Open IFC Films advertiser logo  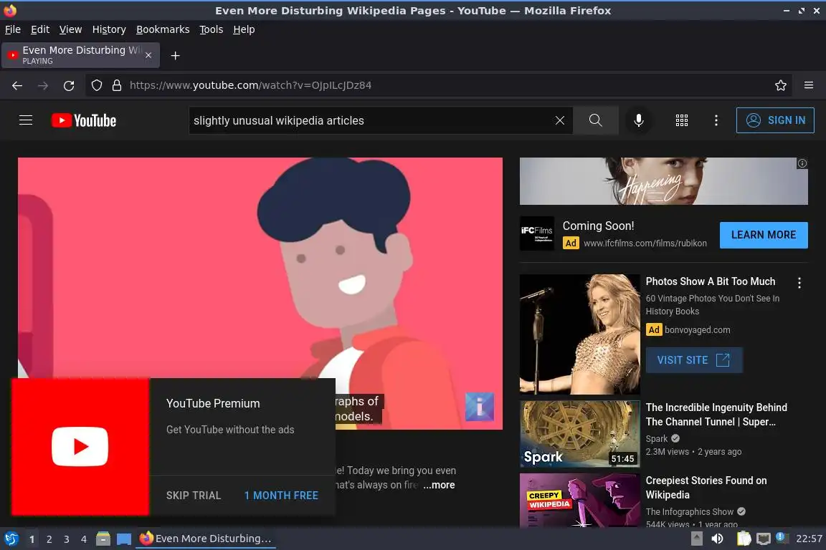click(x=537, y=233)
